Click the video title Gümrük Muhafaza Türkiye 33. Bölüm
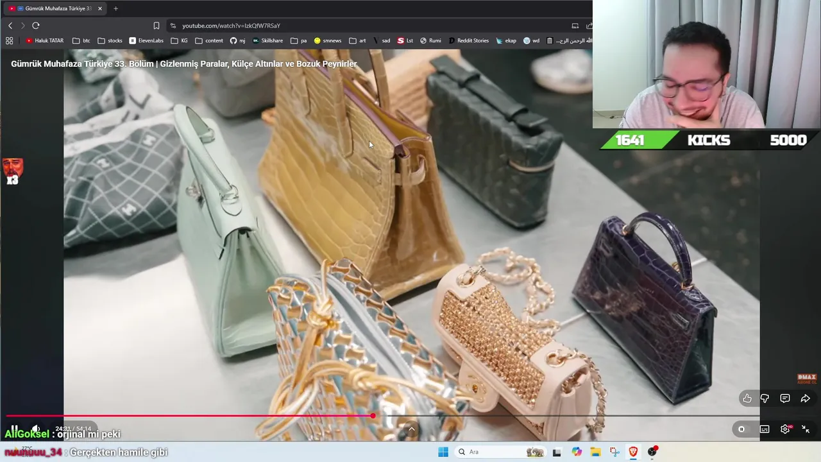 click(184, 64)
